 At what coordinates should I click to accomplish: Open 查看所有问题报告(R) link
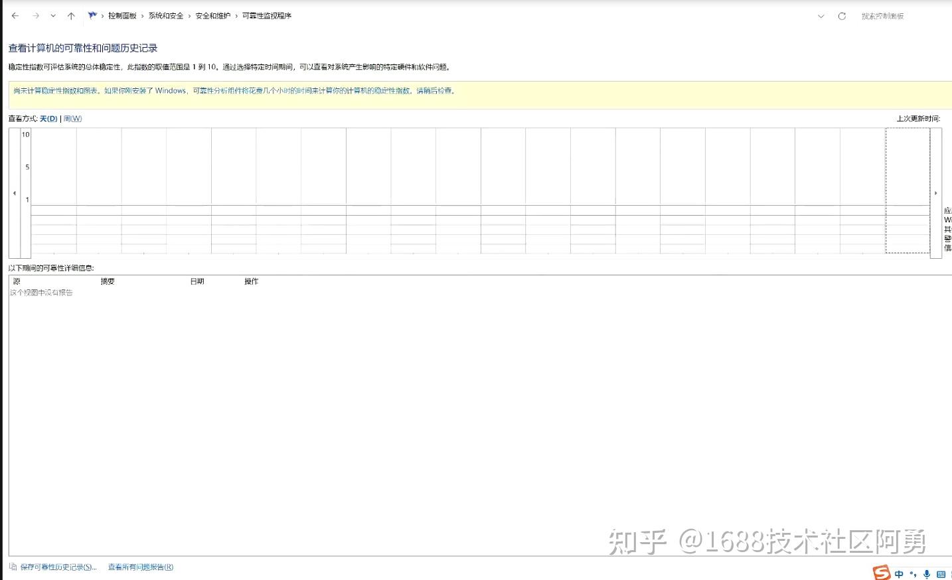[x=140, y=567]
